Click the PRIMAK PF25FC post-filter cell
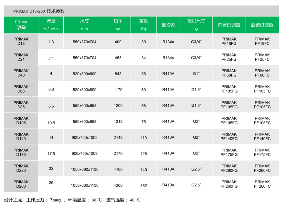The height and width of the screenshot is (206, 296). pos(262,57)
